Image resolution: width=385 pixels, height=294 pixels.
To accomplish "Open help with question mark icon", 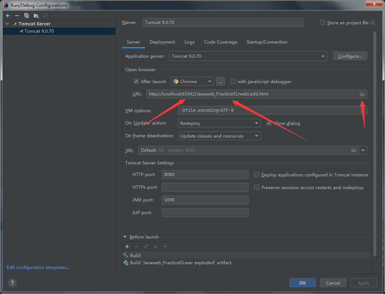I will point(12,283).
